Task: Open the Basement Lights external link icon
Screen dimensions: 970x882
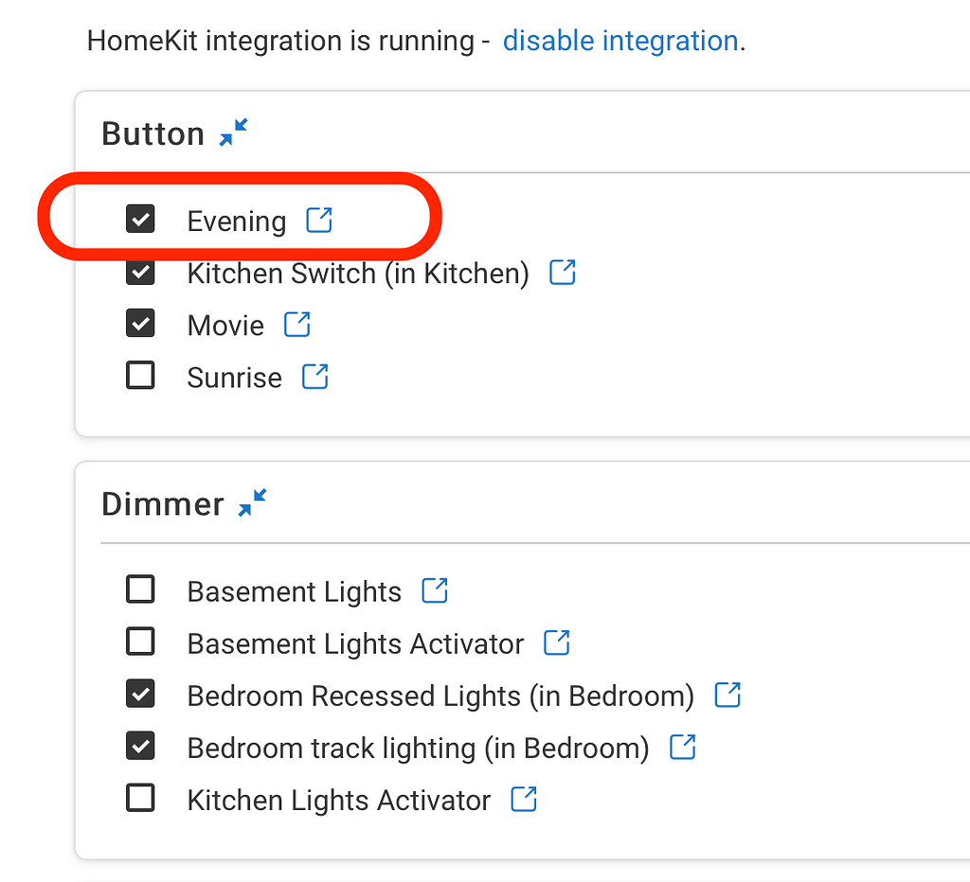Action: pos(435,589)
